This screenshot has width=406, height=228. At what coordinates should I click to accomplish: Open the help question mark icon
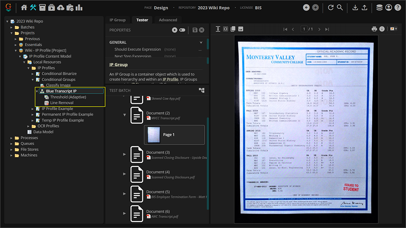(397, 7)
